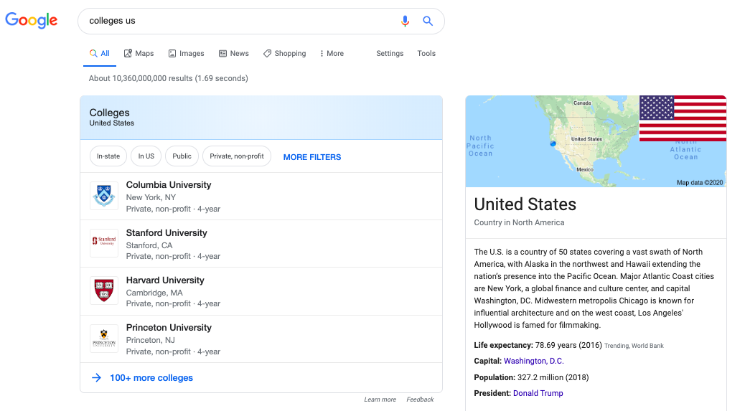Toggle the Public filter chip
The height and width of the screenshot is (411, 745).
pos(182,156)
